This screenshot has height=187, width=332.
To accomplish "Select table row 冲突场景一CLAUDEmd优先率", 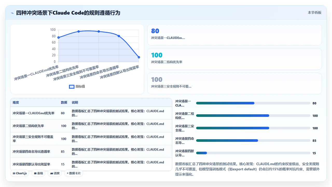I will click(x=91, y=113).
